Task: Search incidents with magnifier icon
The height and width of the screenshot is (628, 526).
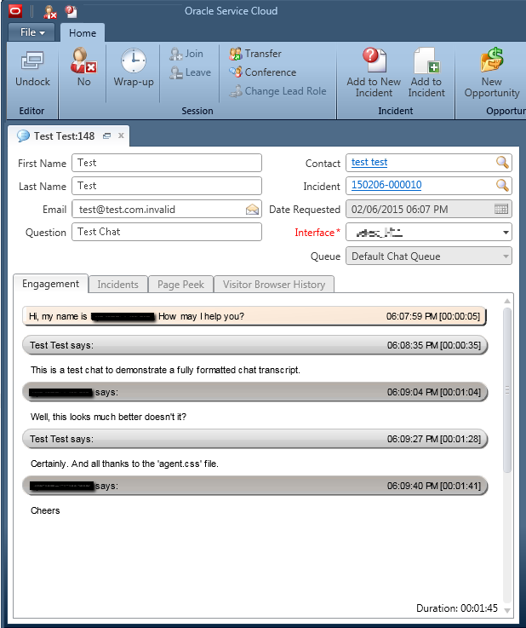Action: coord(502,185)
